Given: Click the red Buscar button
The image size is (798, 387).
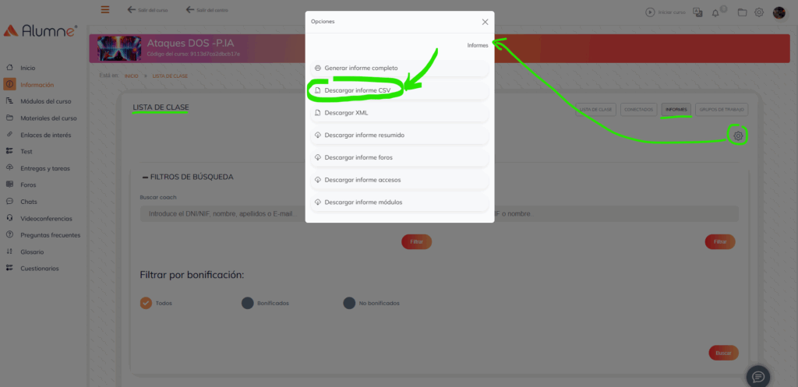Looking at the screenshot, I should [723, 353].
